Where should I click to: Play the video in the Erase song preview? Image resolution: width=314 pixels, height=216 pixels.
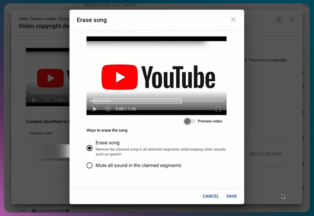pos(95,109)
